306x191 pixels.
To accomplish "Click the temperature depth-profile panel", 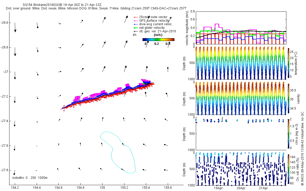I will [x=241, y=63].
